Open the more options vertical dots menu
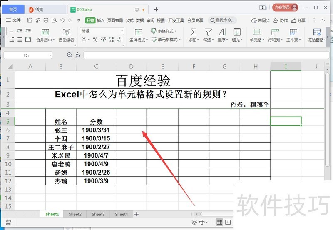 (314, 20)
